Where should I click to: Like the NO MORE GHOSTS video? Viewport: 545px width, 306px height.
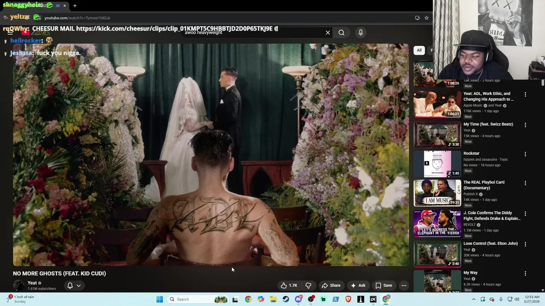click(289, 286)
